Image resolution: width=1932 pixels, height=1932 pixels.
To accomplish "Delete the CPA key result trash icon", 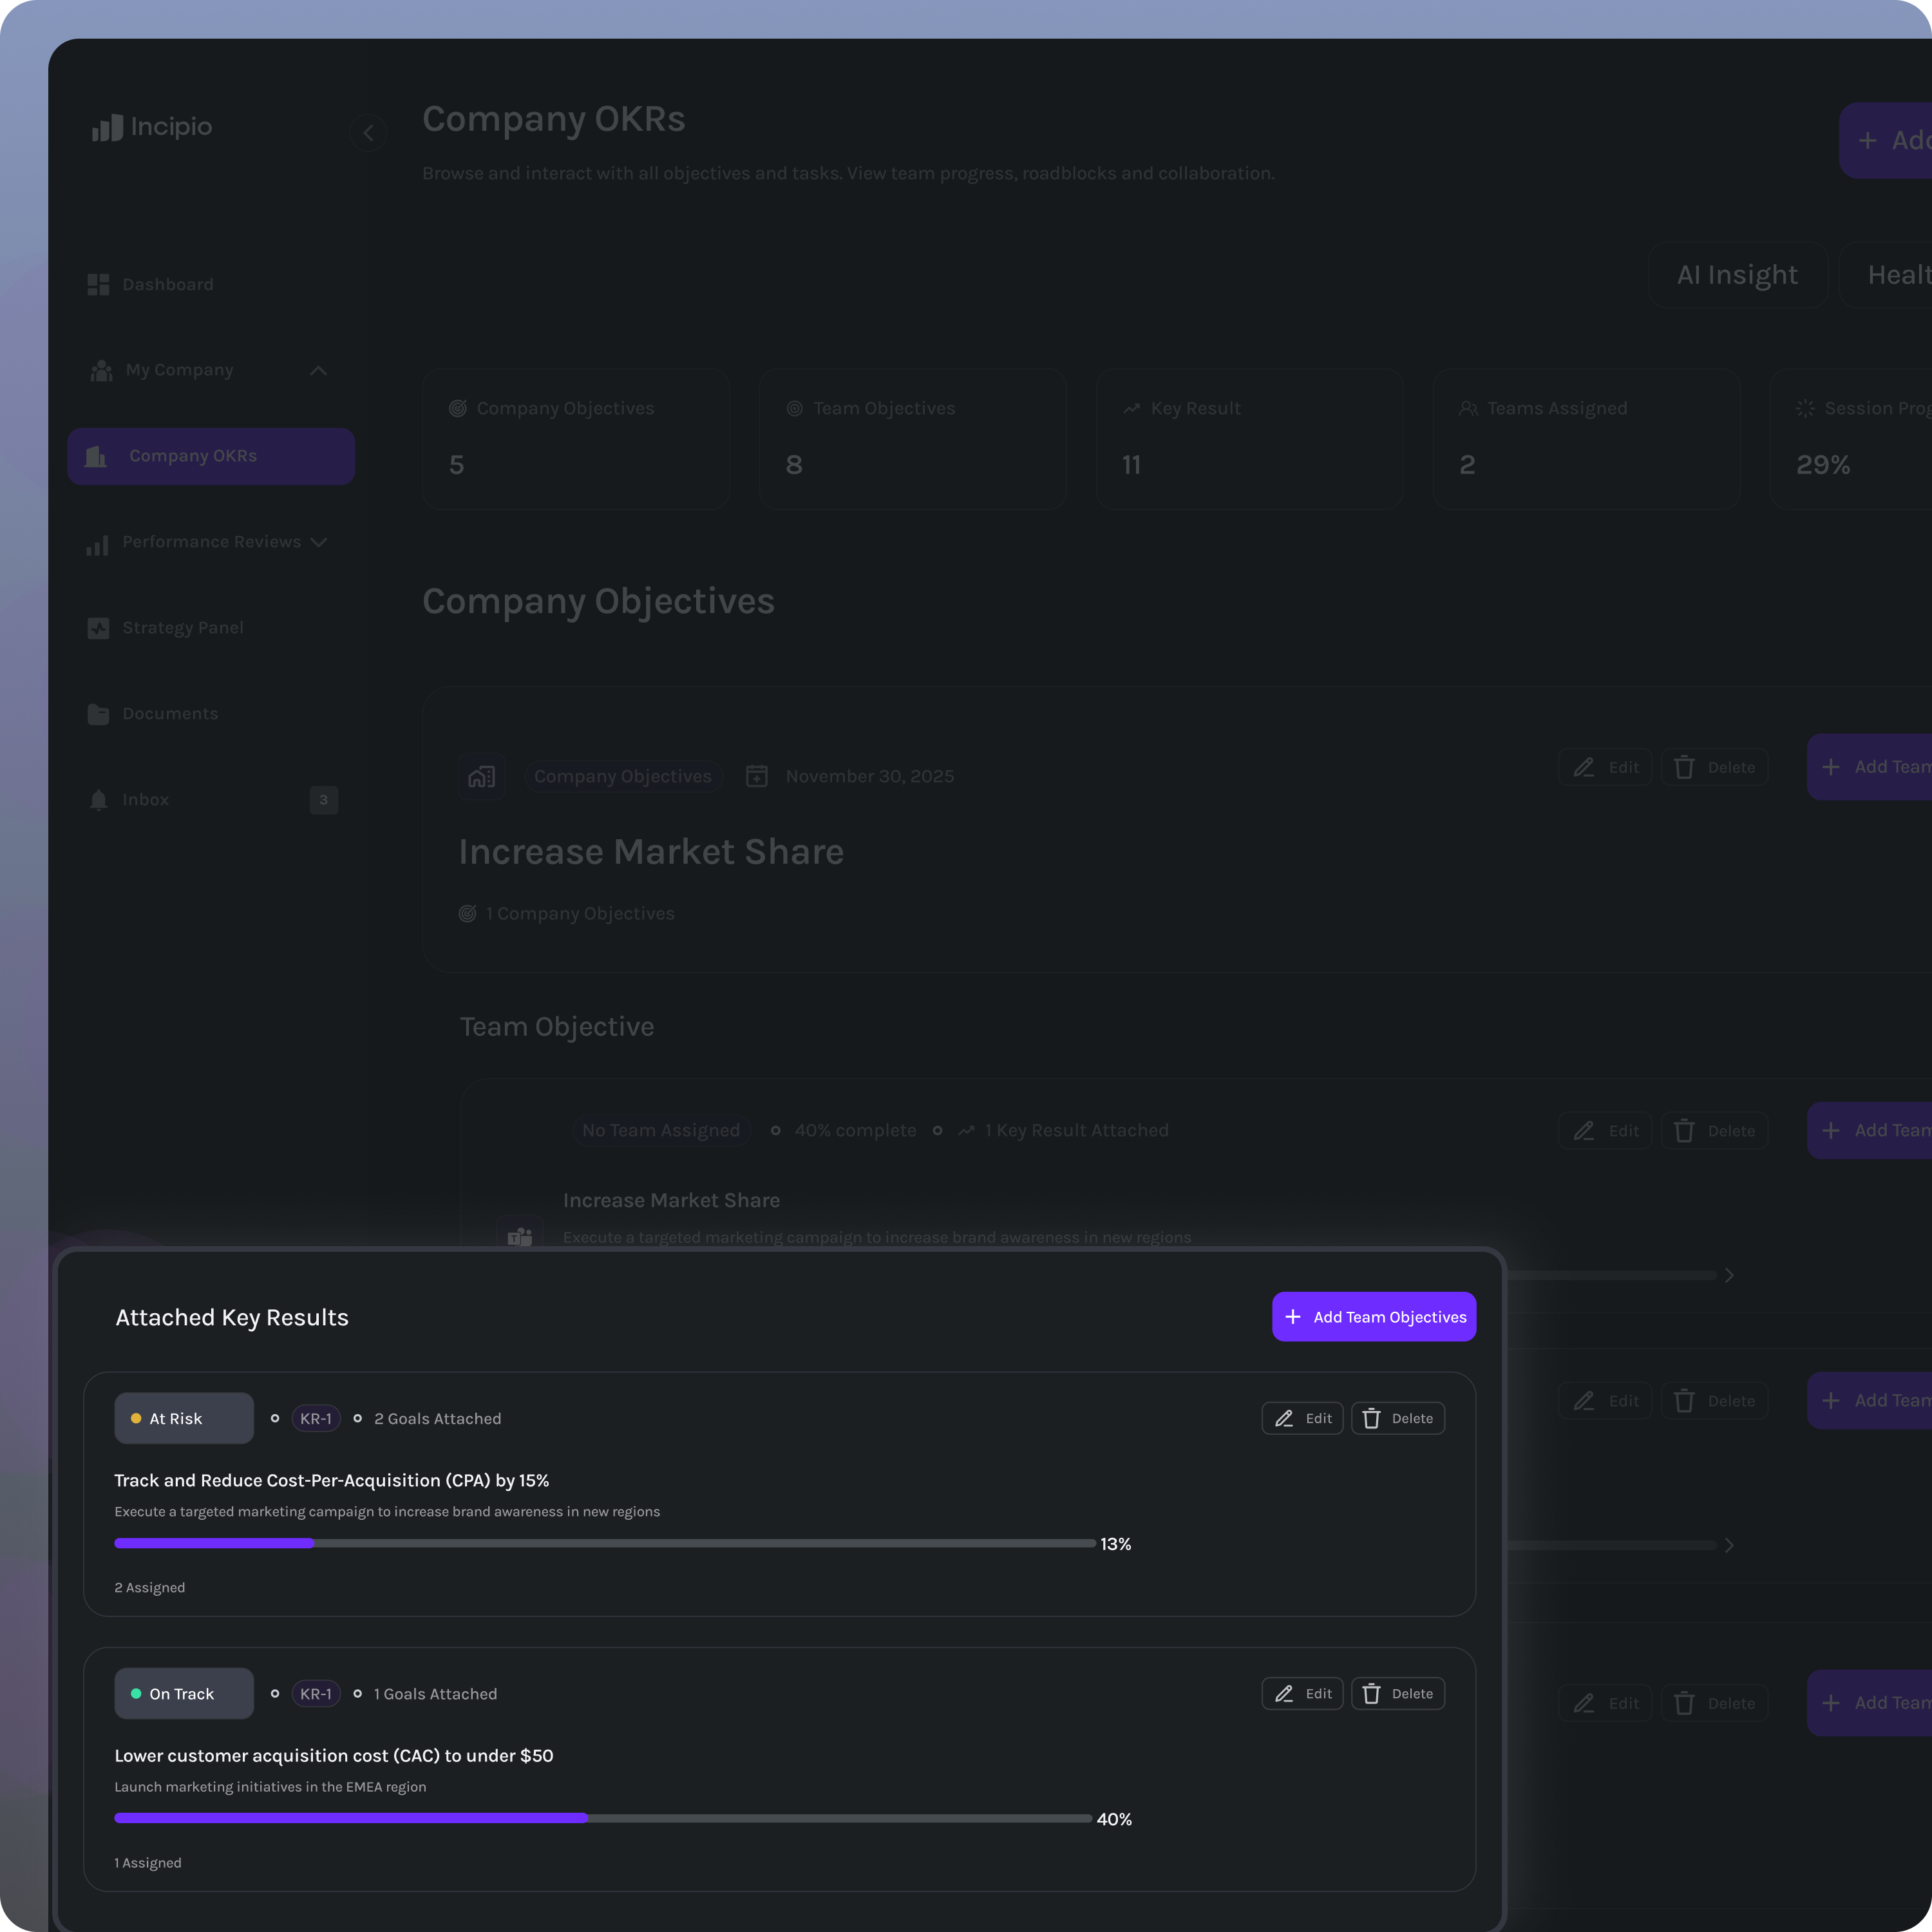I will tap(1371, 1418).
